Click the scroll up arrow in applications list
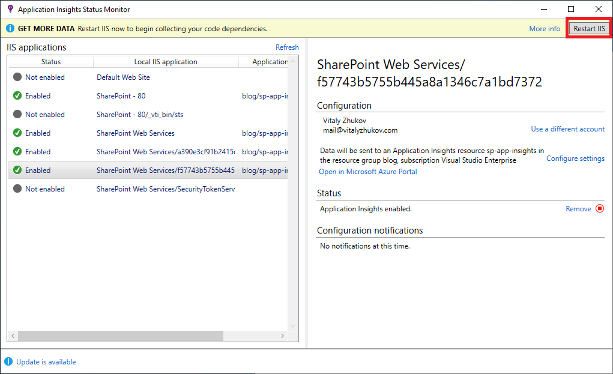The image size is (613, 374). (293, 61)
